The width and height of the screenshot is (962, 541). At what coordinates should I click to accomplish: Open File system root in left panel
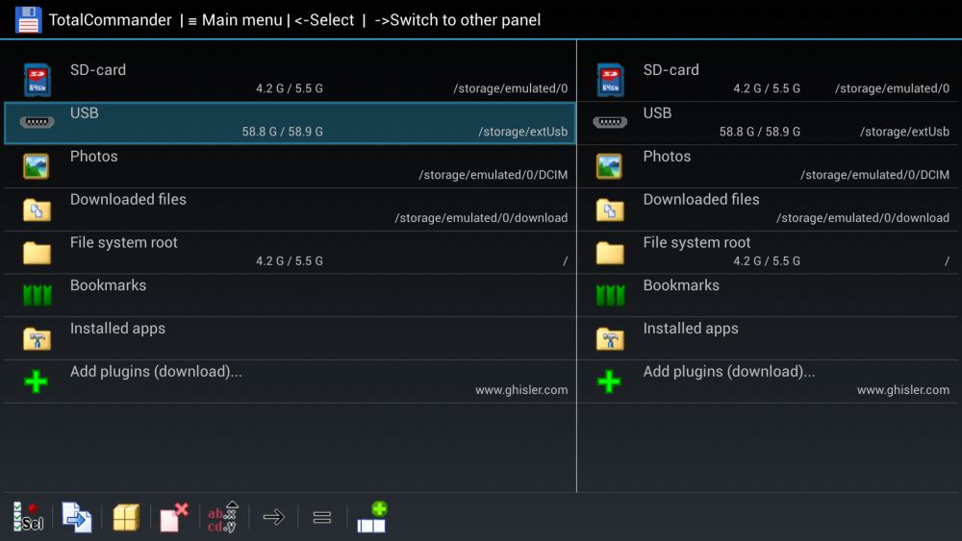[291, 253]
